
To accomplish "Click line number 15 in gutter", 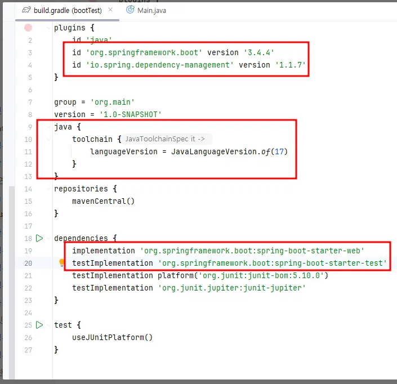I will click(28, 202).
